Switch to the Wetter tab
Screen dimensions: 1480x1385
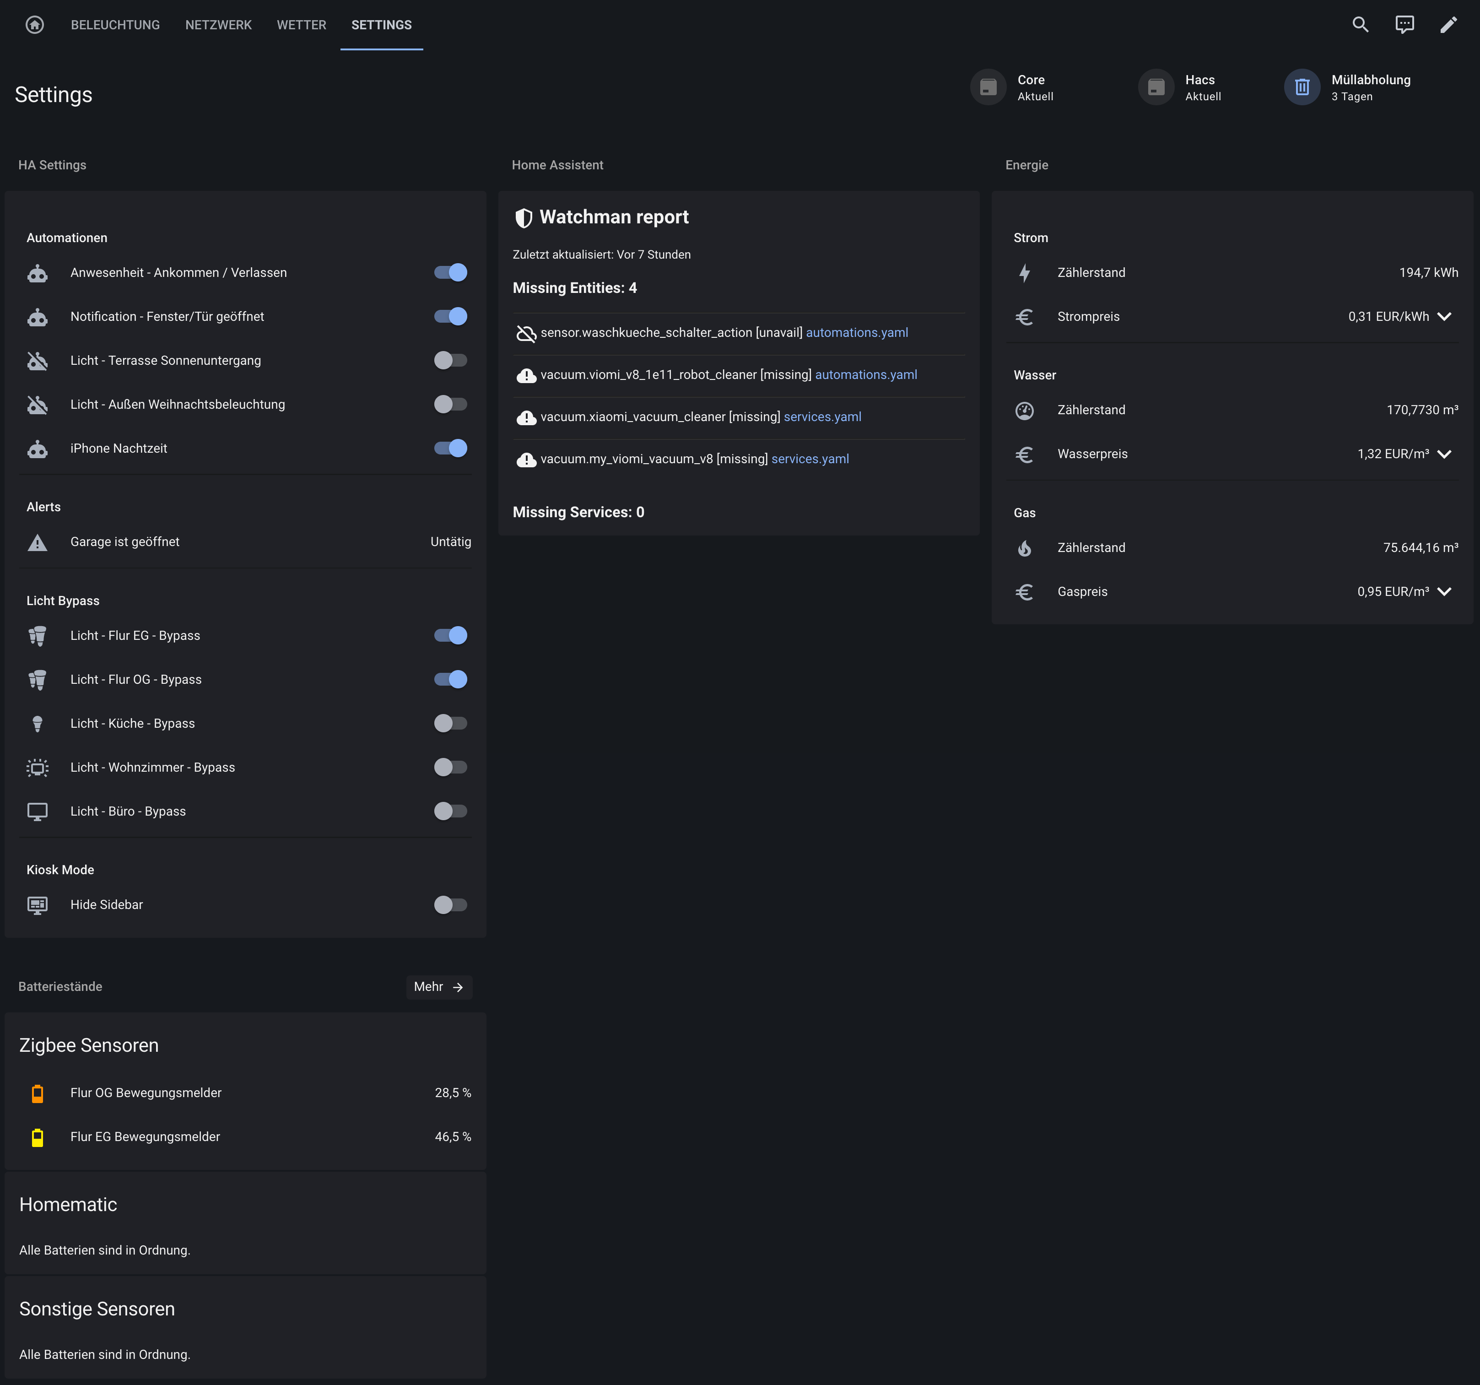click(302, 25)
